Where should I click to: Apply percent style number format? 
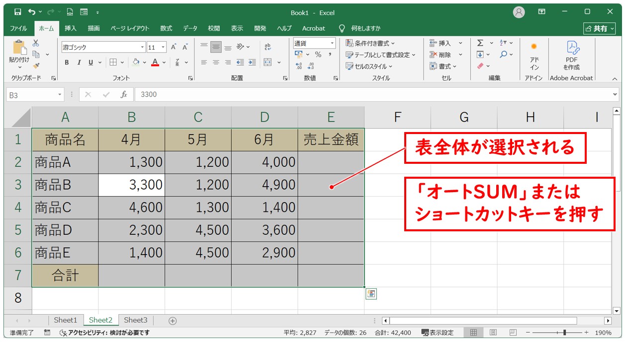tap(318, 55)
